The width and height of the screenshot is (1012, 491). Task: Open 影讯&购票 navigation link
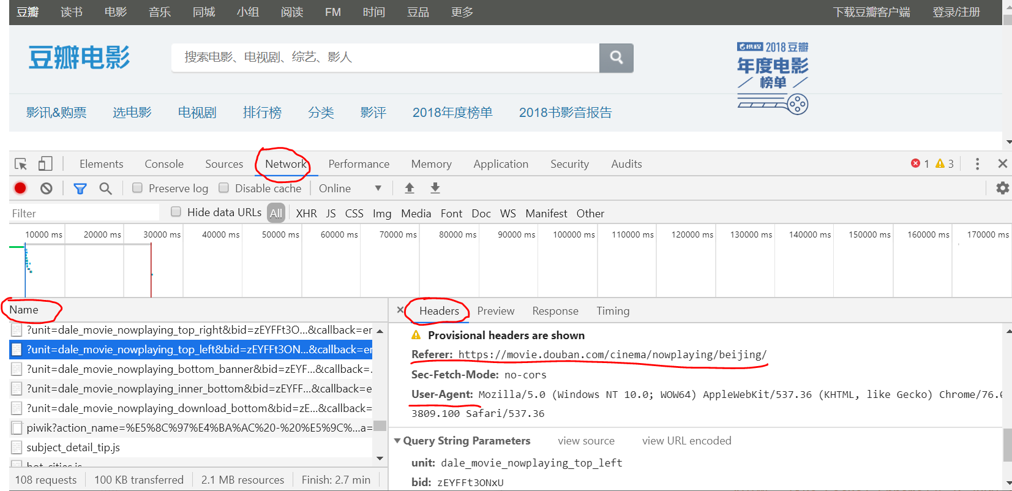56,113
